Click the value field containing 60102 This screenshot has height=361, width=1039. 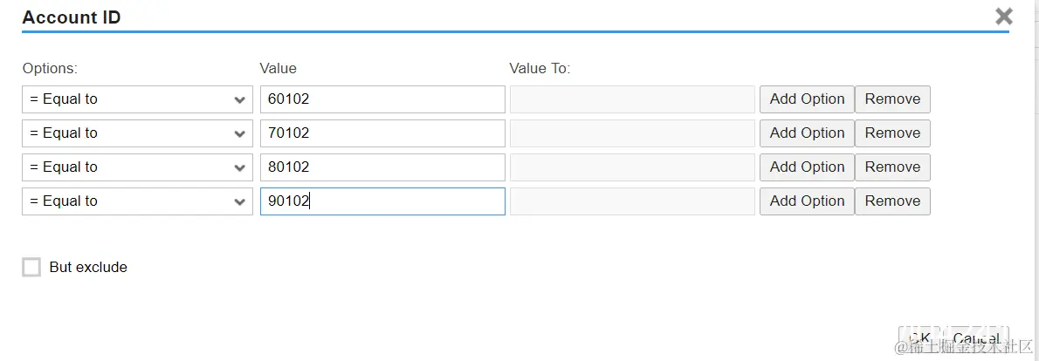(x=382, y=99)
